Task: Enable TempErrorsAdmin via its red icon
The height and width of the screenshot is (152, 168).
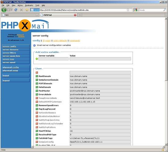Action: [x=37, y=98]
